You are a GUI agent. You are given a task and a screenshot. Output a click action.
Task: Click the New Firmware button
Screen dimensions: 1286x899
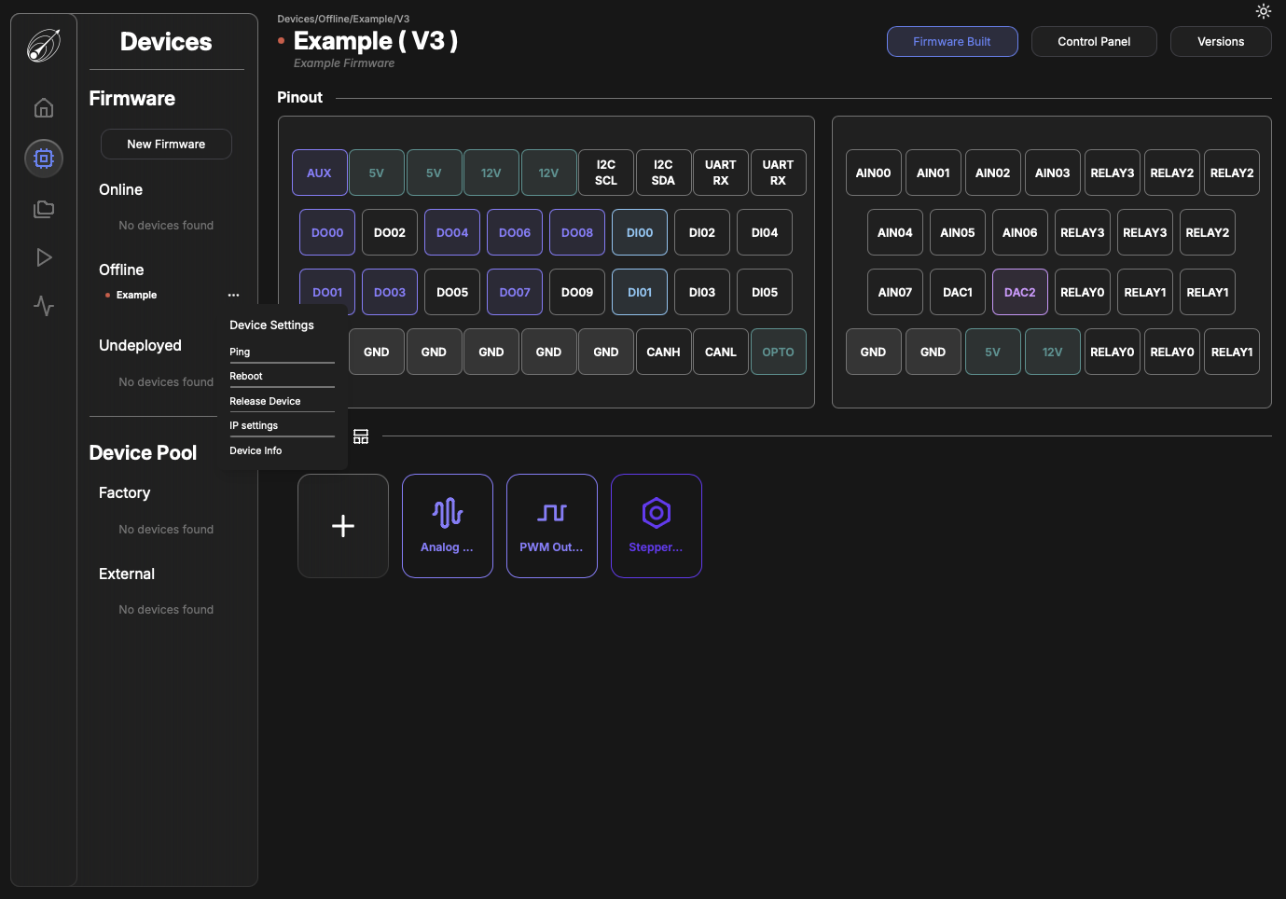click(166, 145)
